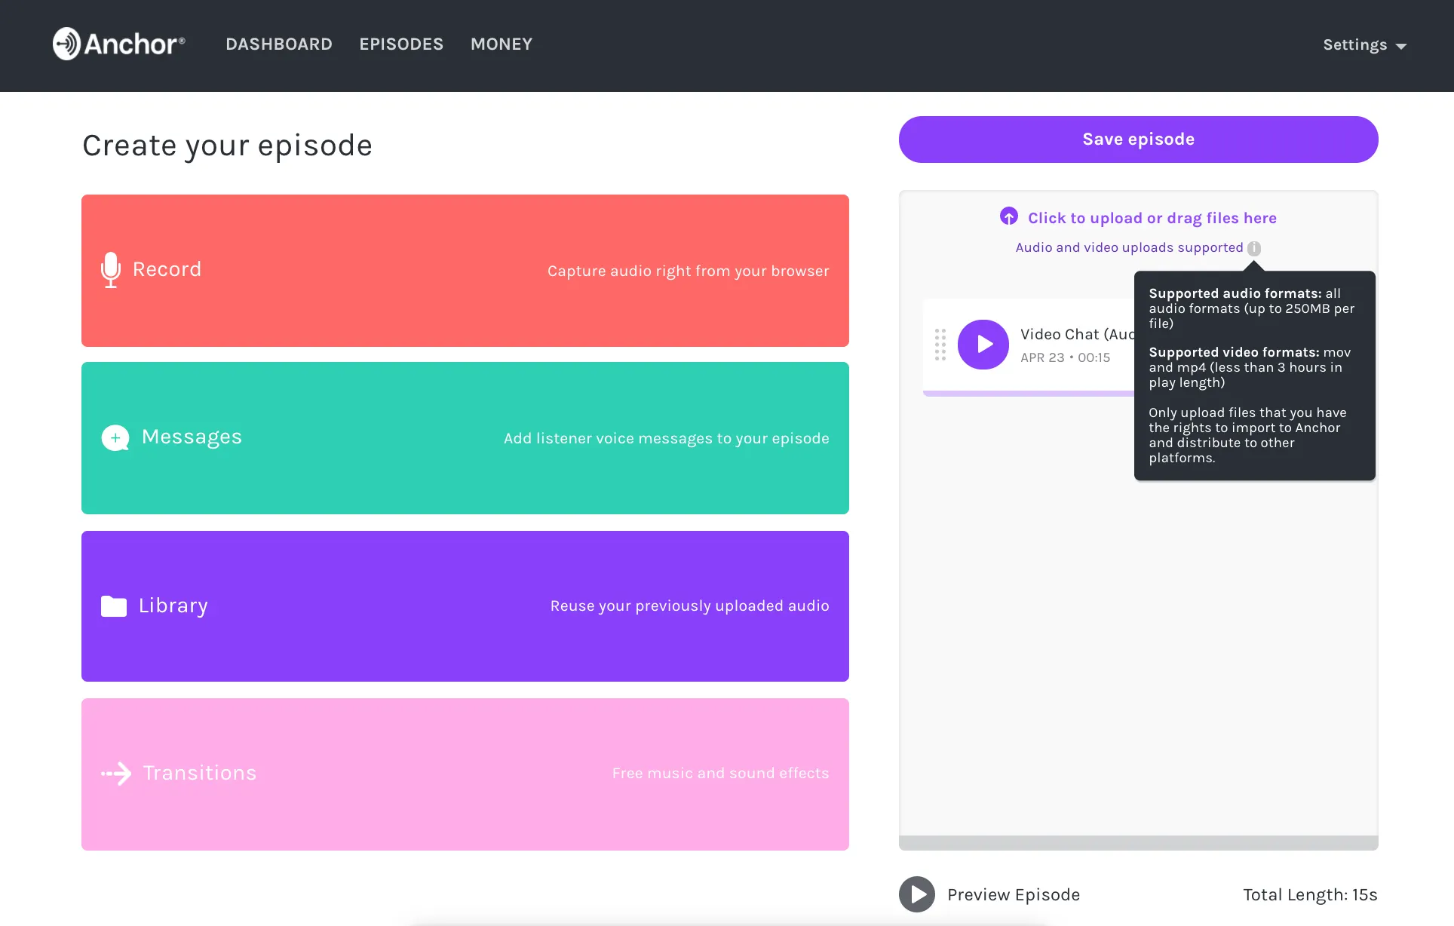The image size is (1454, 926).
Task: Click the upload arrow circle icon
Action: pos(1009,217)
